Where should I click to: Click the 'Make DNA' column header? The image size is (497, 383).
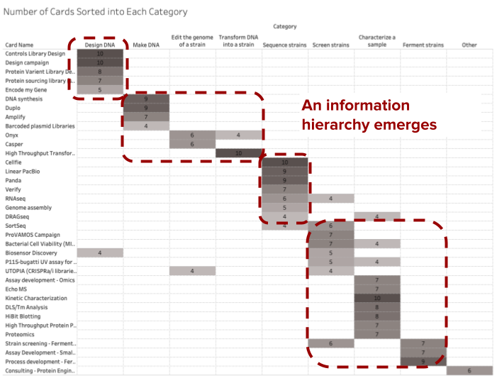tap(146, 45)
